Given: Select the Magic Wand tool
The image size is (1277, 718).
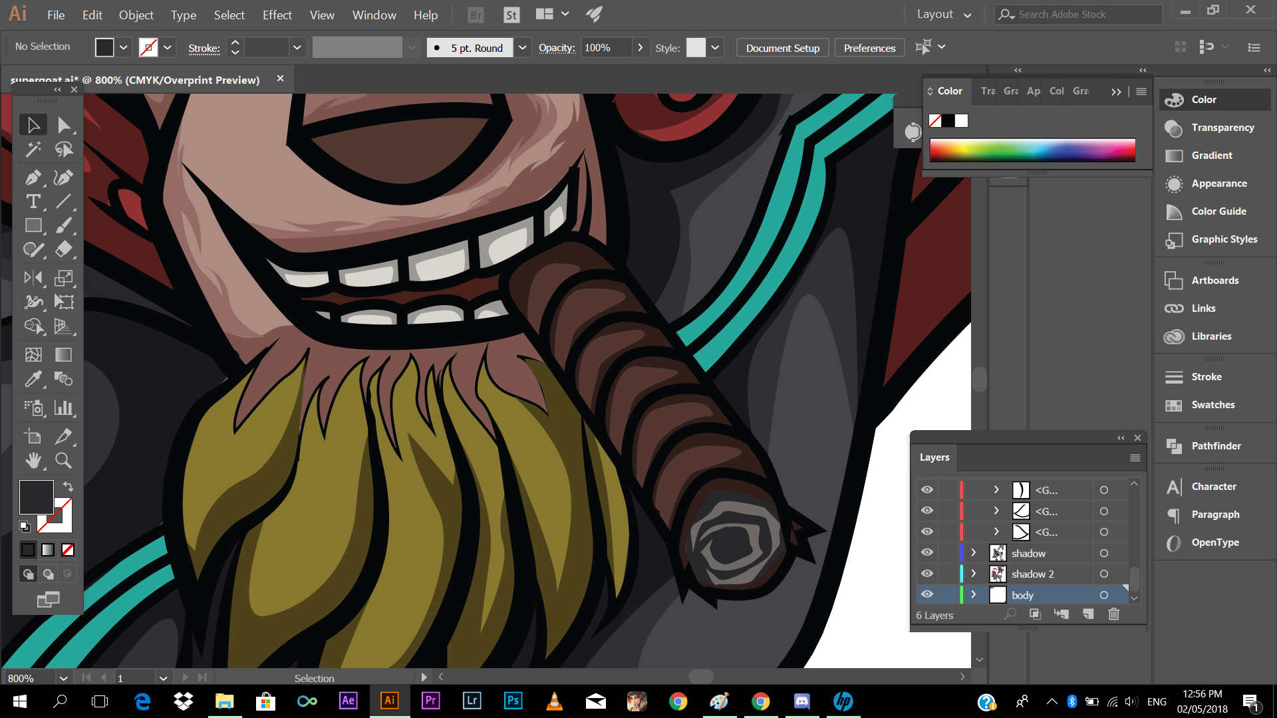Looking at the screenshot, I should (x=33, y=150).
